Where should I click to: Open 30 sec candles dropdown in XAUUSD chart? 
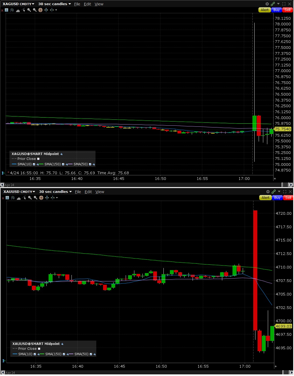pos(55,192)
